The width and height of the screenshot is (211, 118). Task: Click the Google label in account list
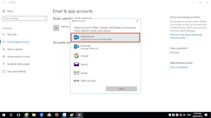click(x=84, y=56)
